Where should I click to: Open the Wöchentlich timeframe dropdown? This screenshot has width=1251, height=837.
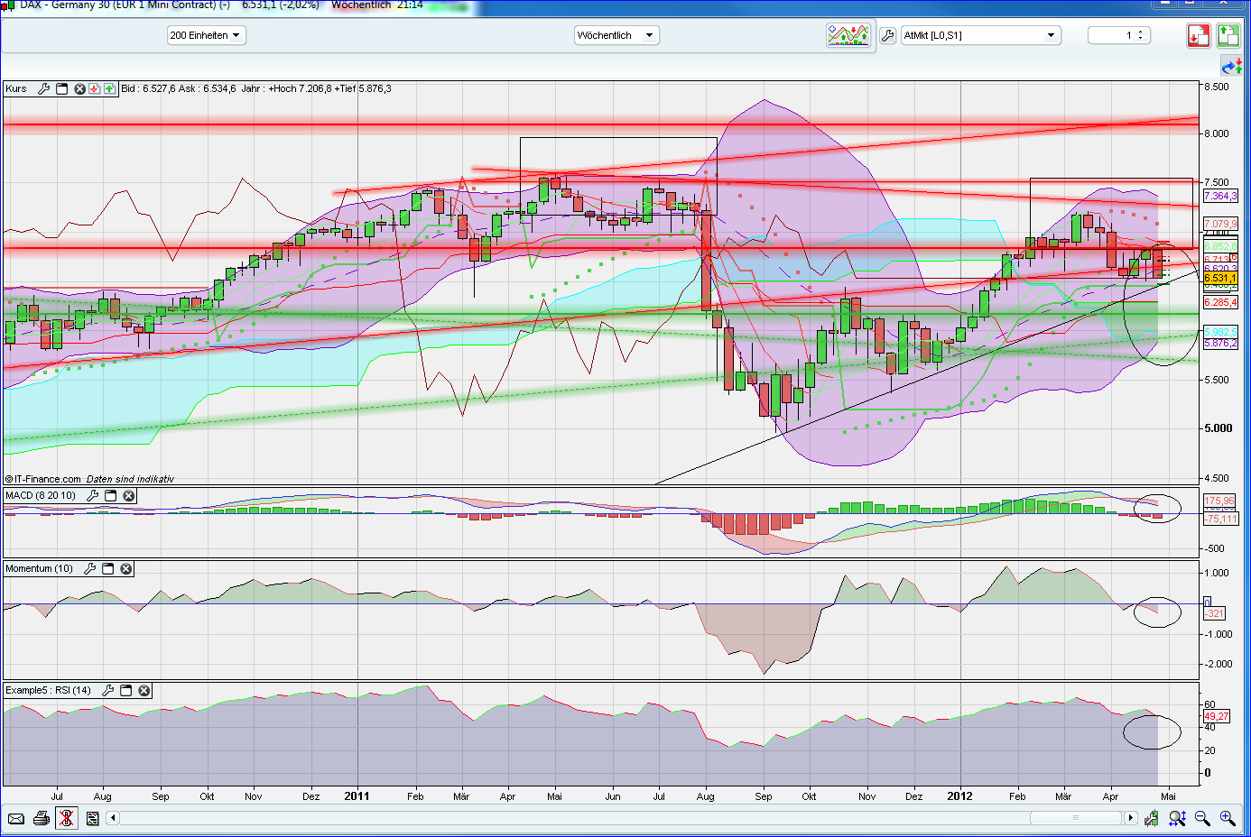coord(616,34)
